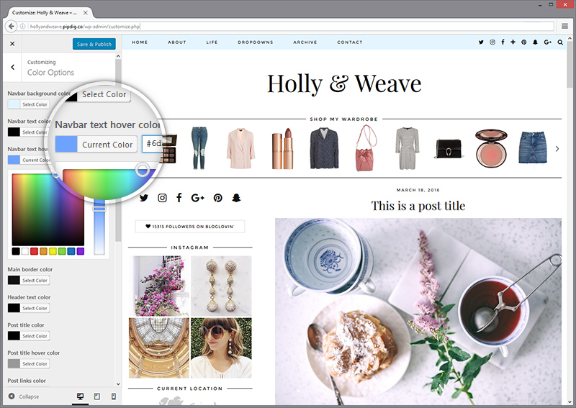Open the ARCHIVE menu item

305,42
